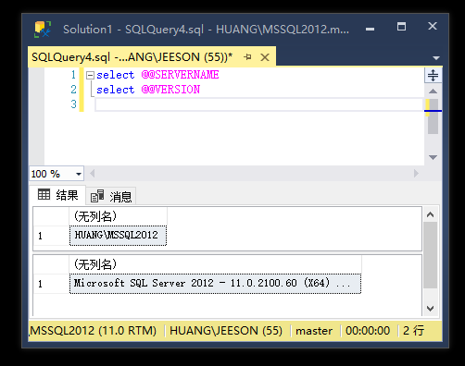The width and height of the screenshot is (465, 366).
Task: Click the editor split window handle icon
Action: [x=433, y=75]
